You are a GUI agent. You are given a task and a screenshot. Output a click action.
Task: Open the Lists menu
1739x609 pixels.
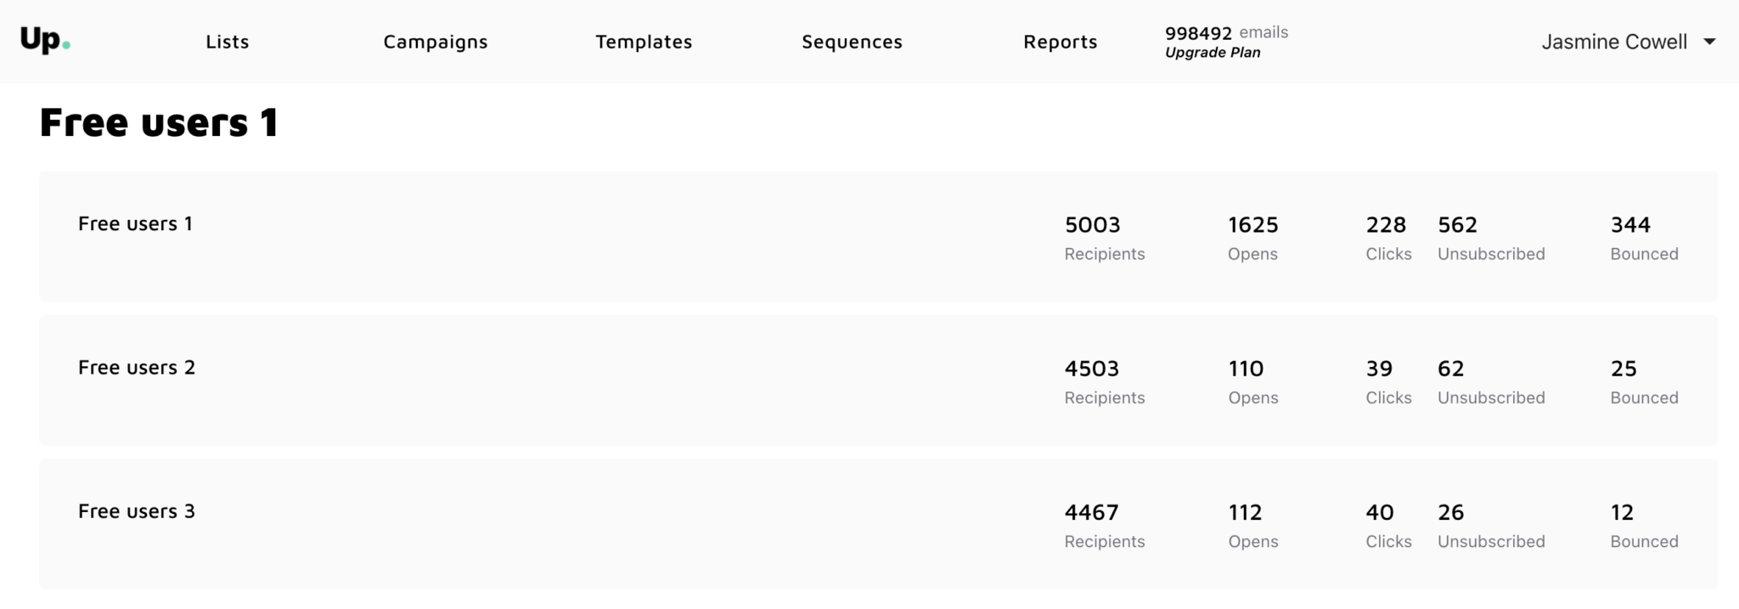[228, 42]
